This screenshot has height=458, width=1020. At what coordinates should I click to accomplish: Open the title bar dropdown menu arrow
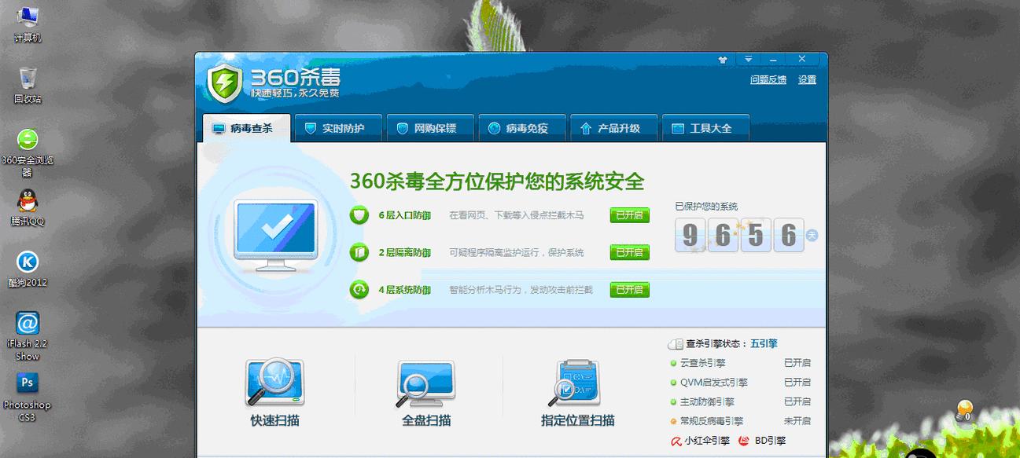coord(748,60)
